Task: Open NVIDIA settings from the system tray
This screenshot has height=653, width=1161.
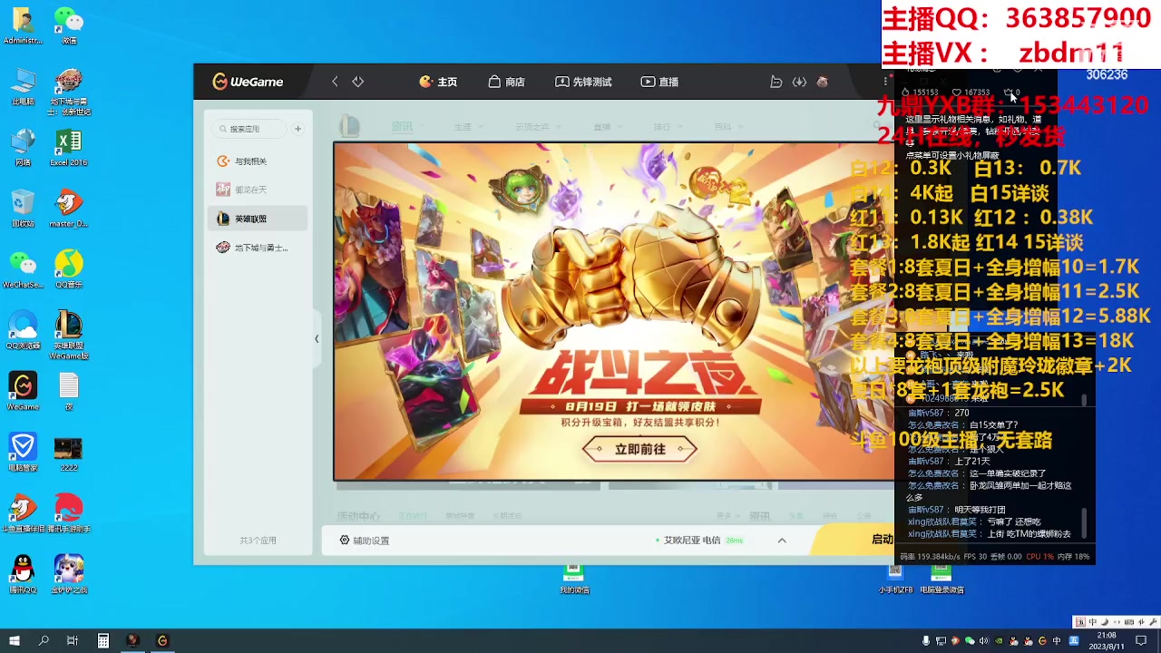Action: [999, 641]
